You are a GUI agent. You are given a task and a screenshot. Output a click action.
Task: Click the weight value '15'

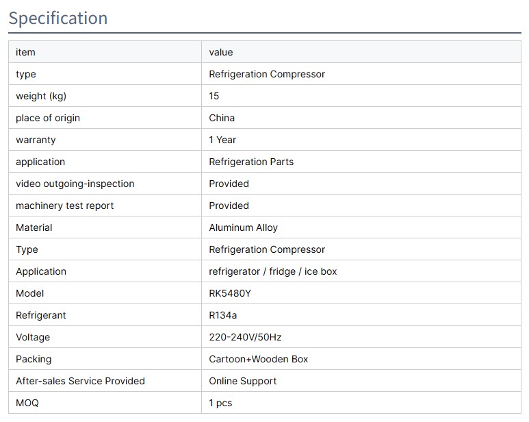pyautogui.click(x=214, y=96)
